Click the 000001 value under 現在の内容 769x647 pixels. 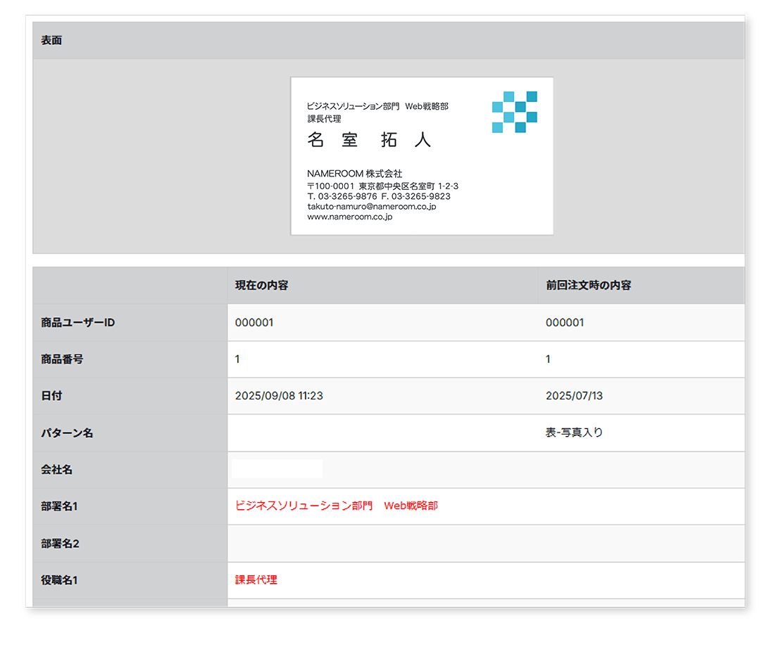pos(254,323)
